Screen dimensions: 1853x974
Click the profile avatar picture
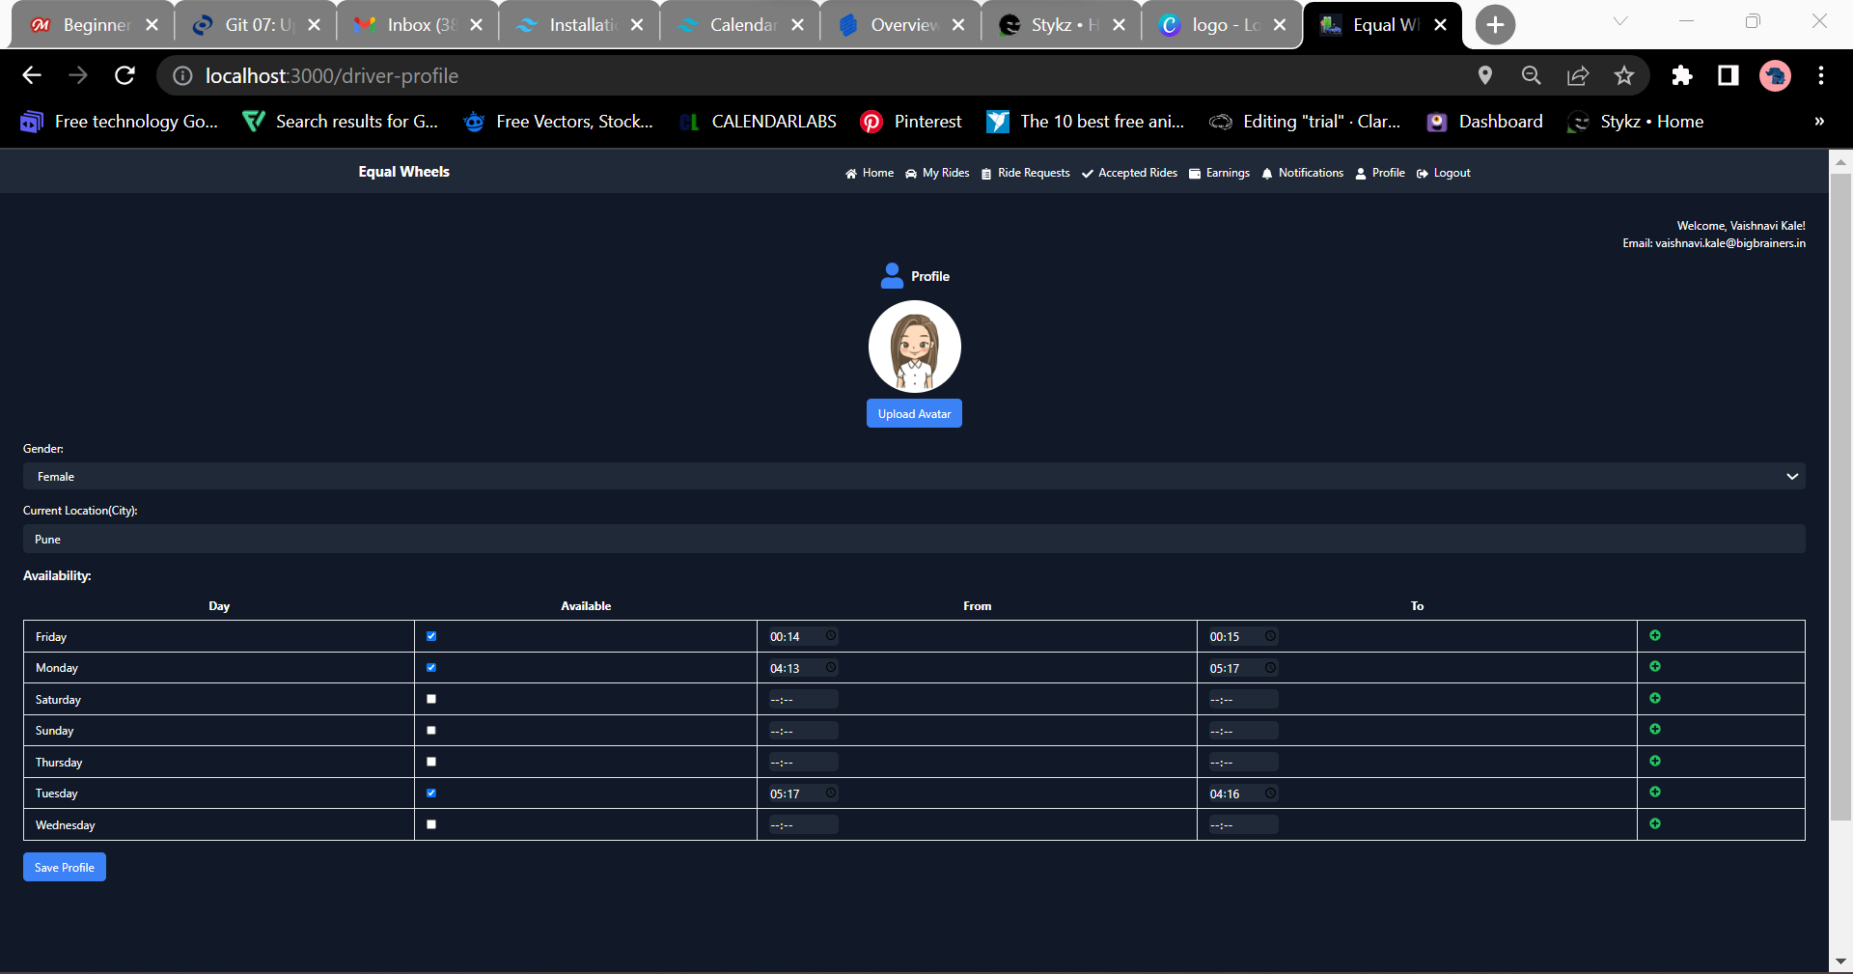(x=914, y=347)
